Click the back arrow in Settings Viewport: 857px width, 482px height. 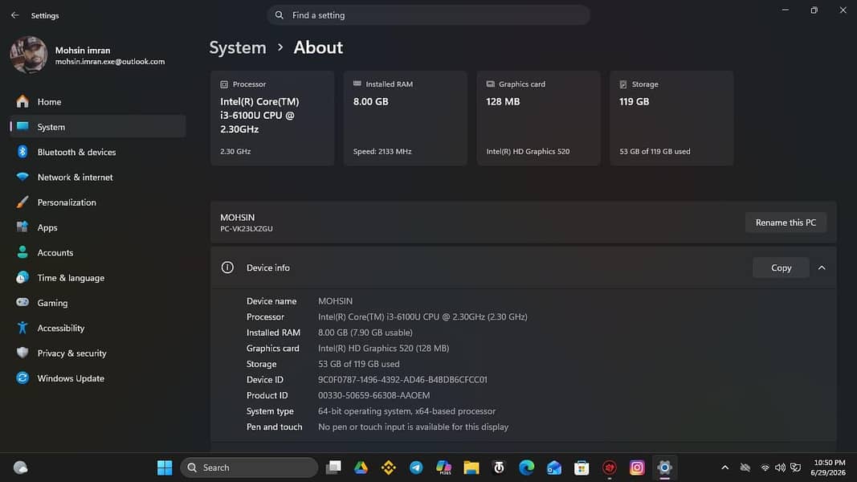(x=14, y=15)
